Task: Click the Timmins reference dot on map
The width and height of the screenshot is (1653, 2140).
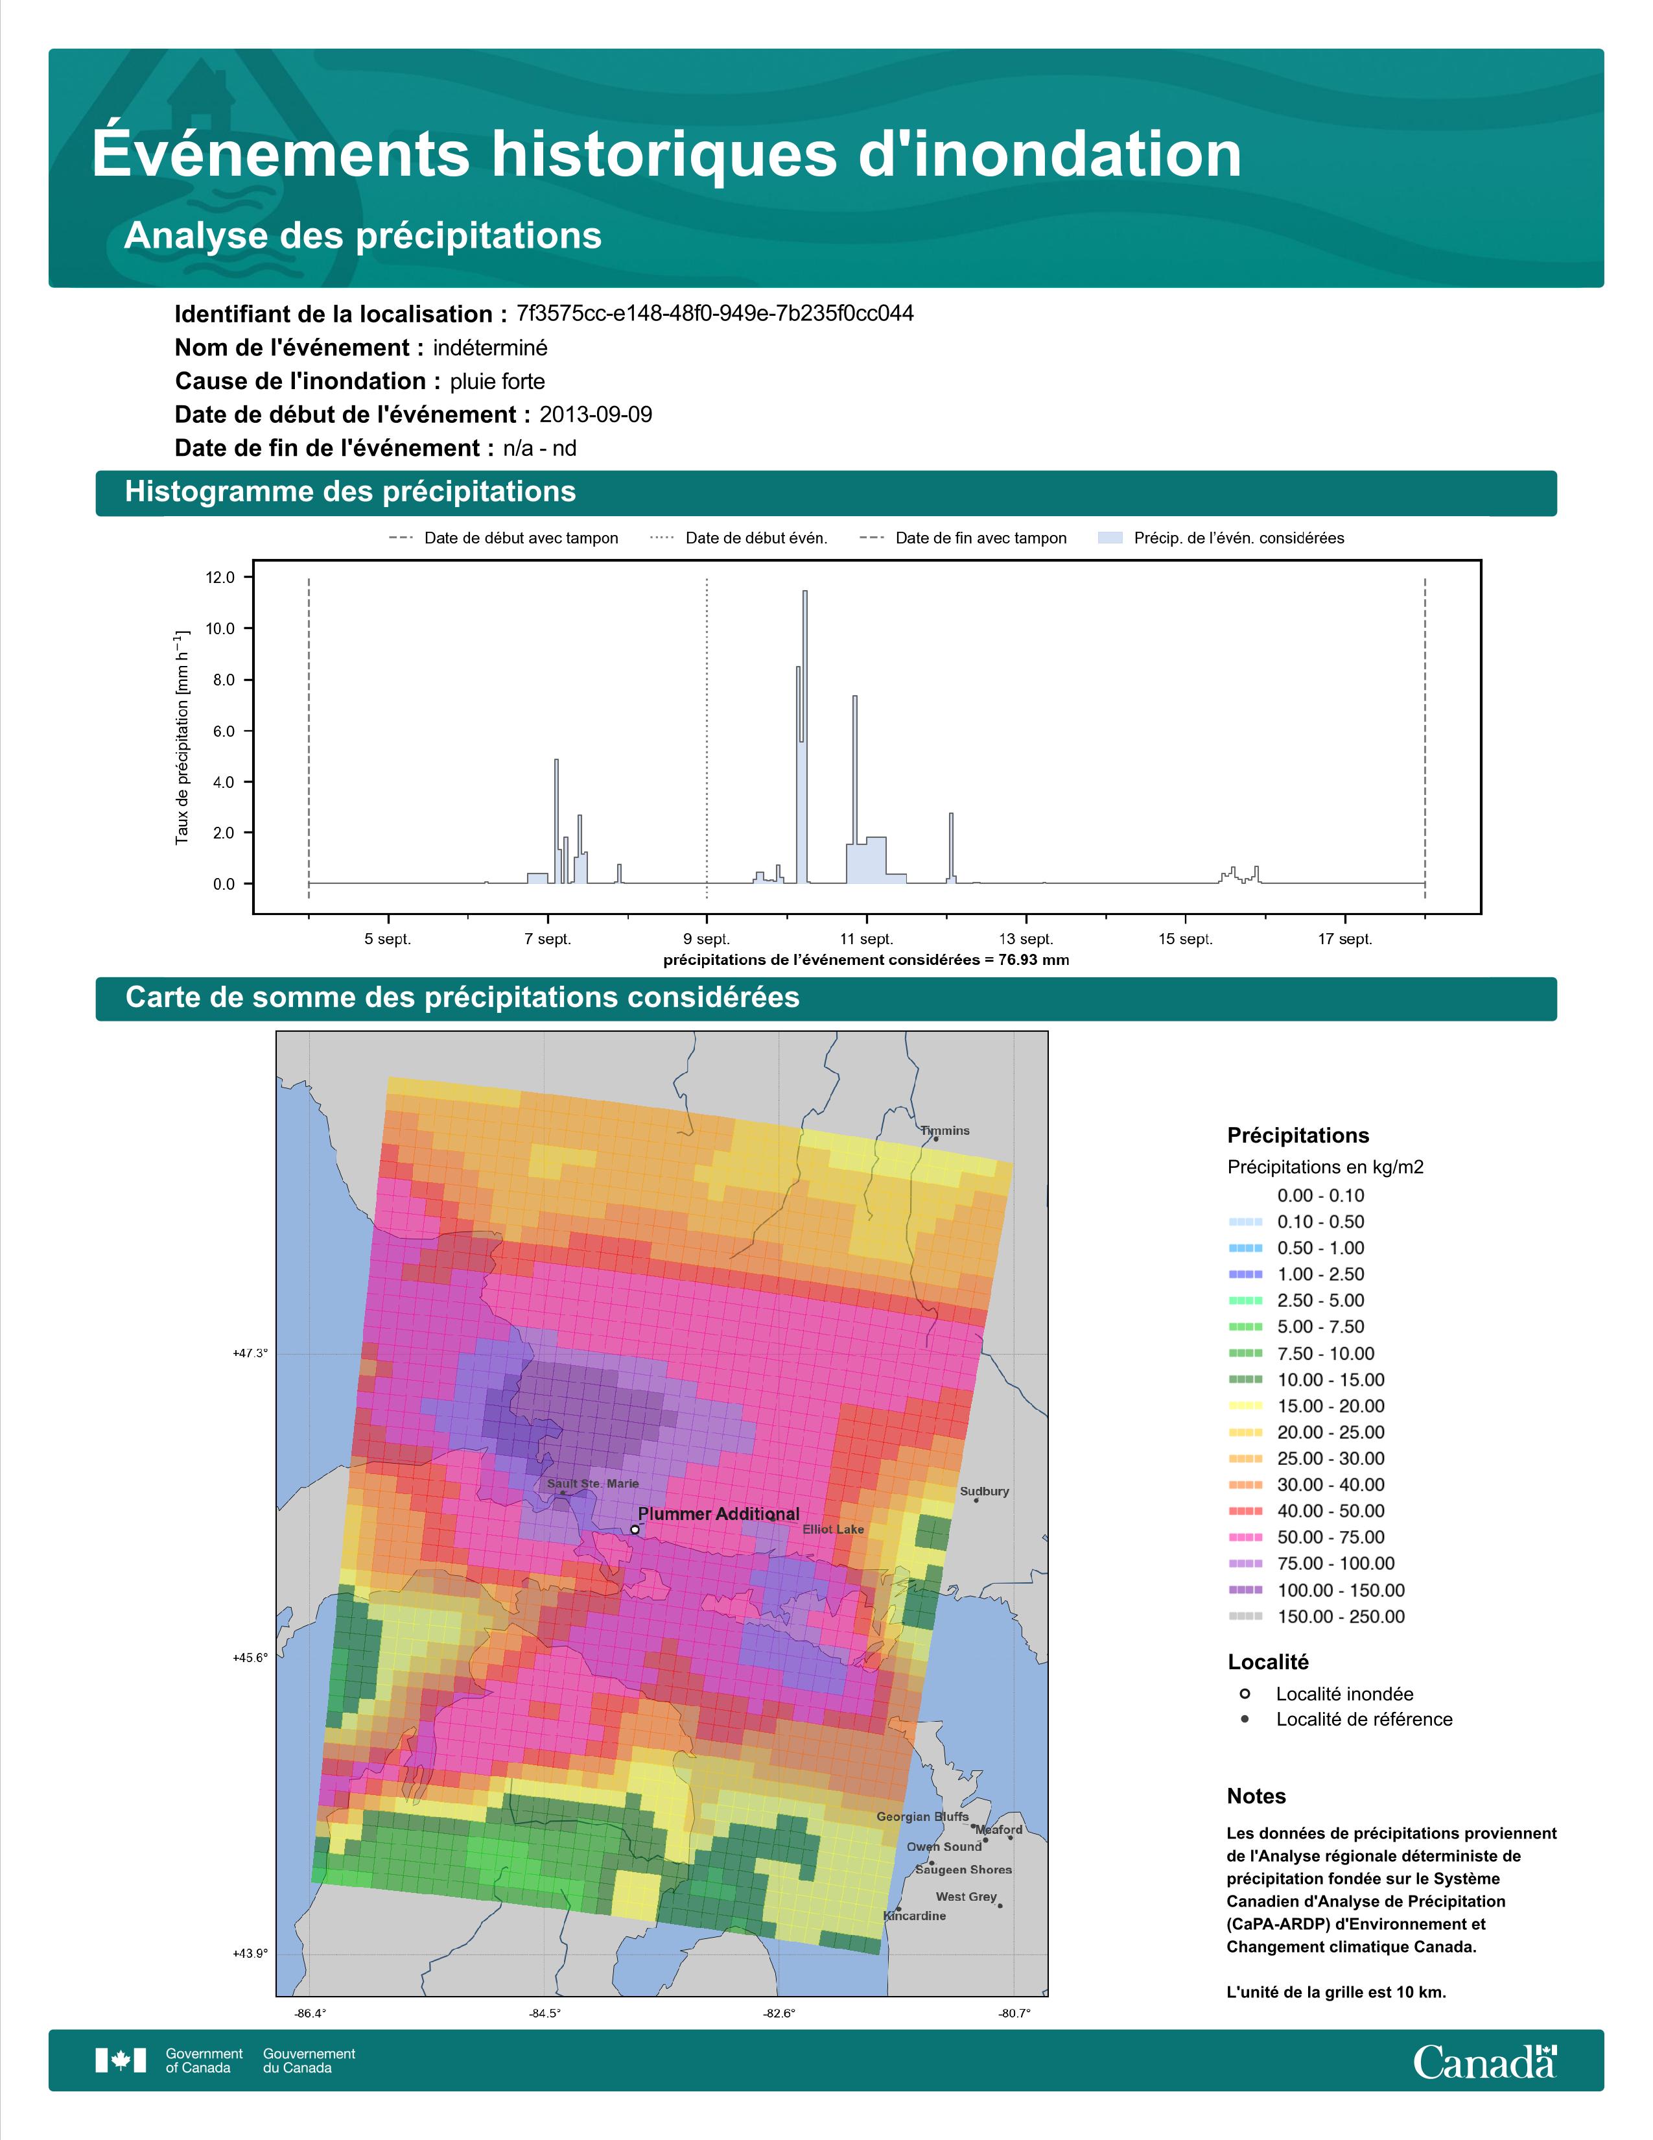Action: (x=936, y=1139)
